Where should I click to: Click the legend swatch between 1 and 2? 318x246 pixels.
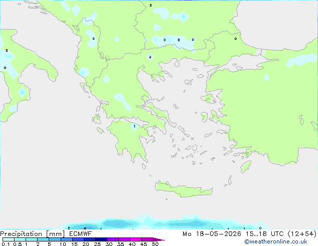[32, 239]
